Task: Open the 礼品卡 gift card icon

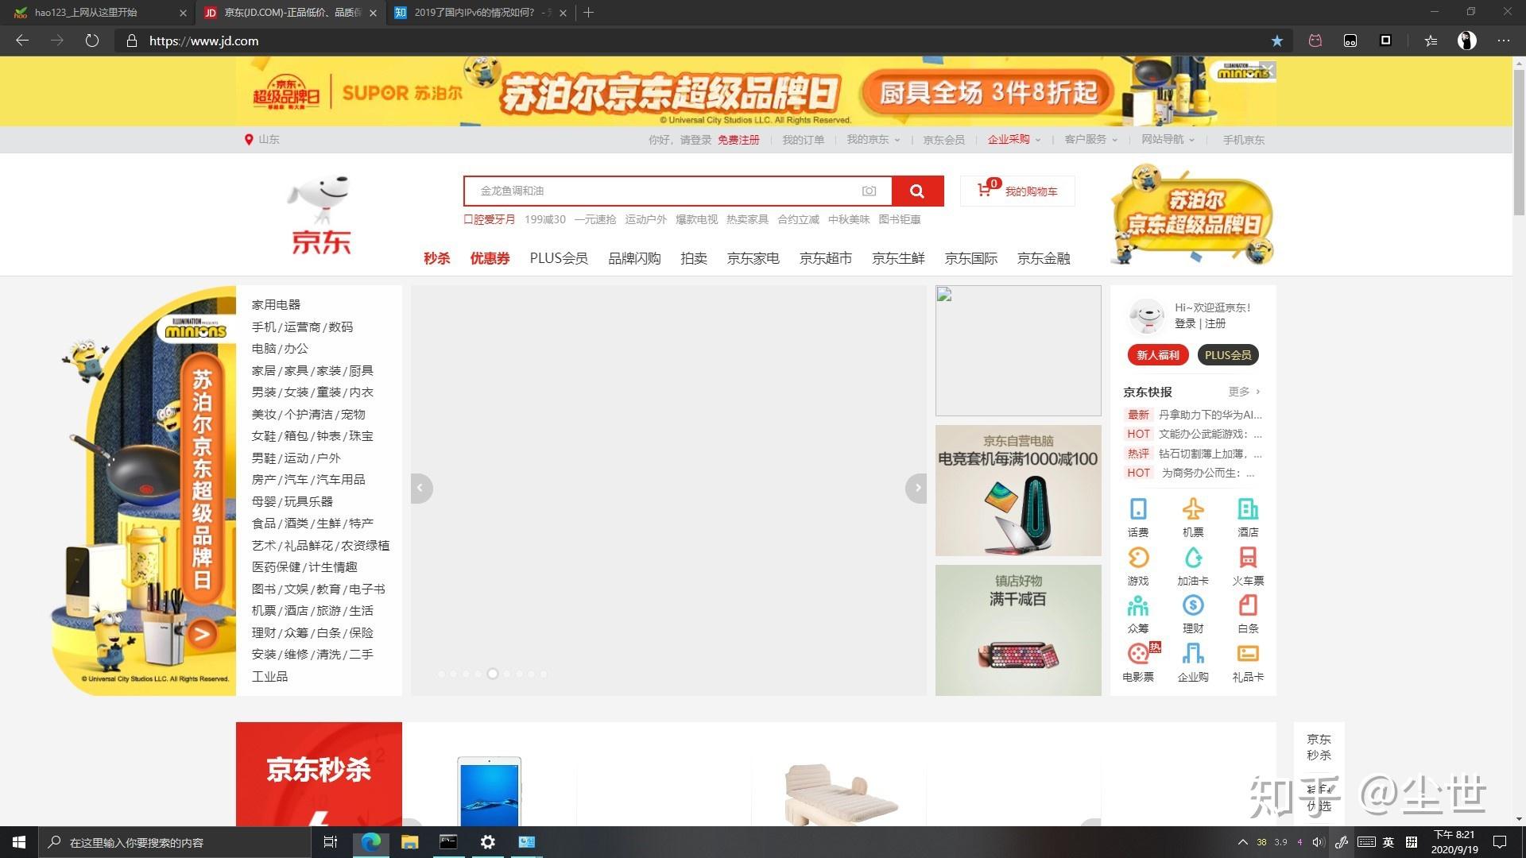Action: (1248, 654)
